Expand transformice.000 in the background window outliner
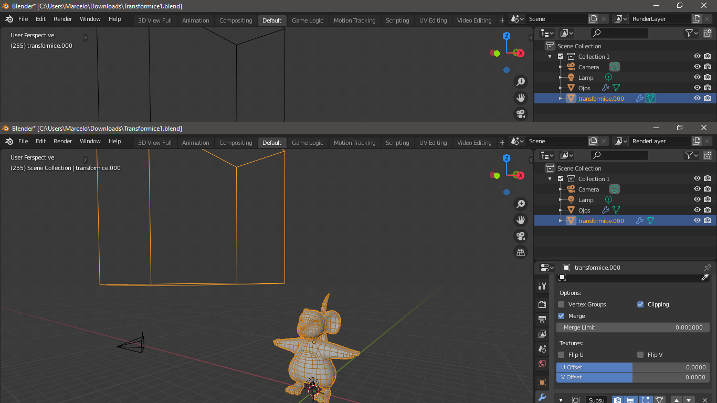The width and height of the screenshot is (717, 403). coord(561,98)
